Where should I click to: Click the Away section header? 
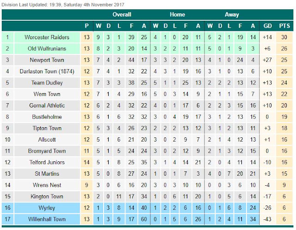pyautogui.click(x=232, y=14)
